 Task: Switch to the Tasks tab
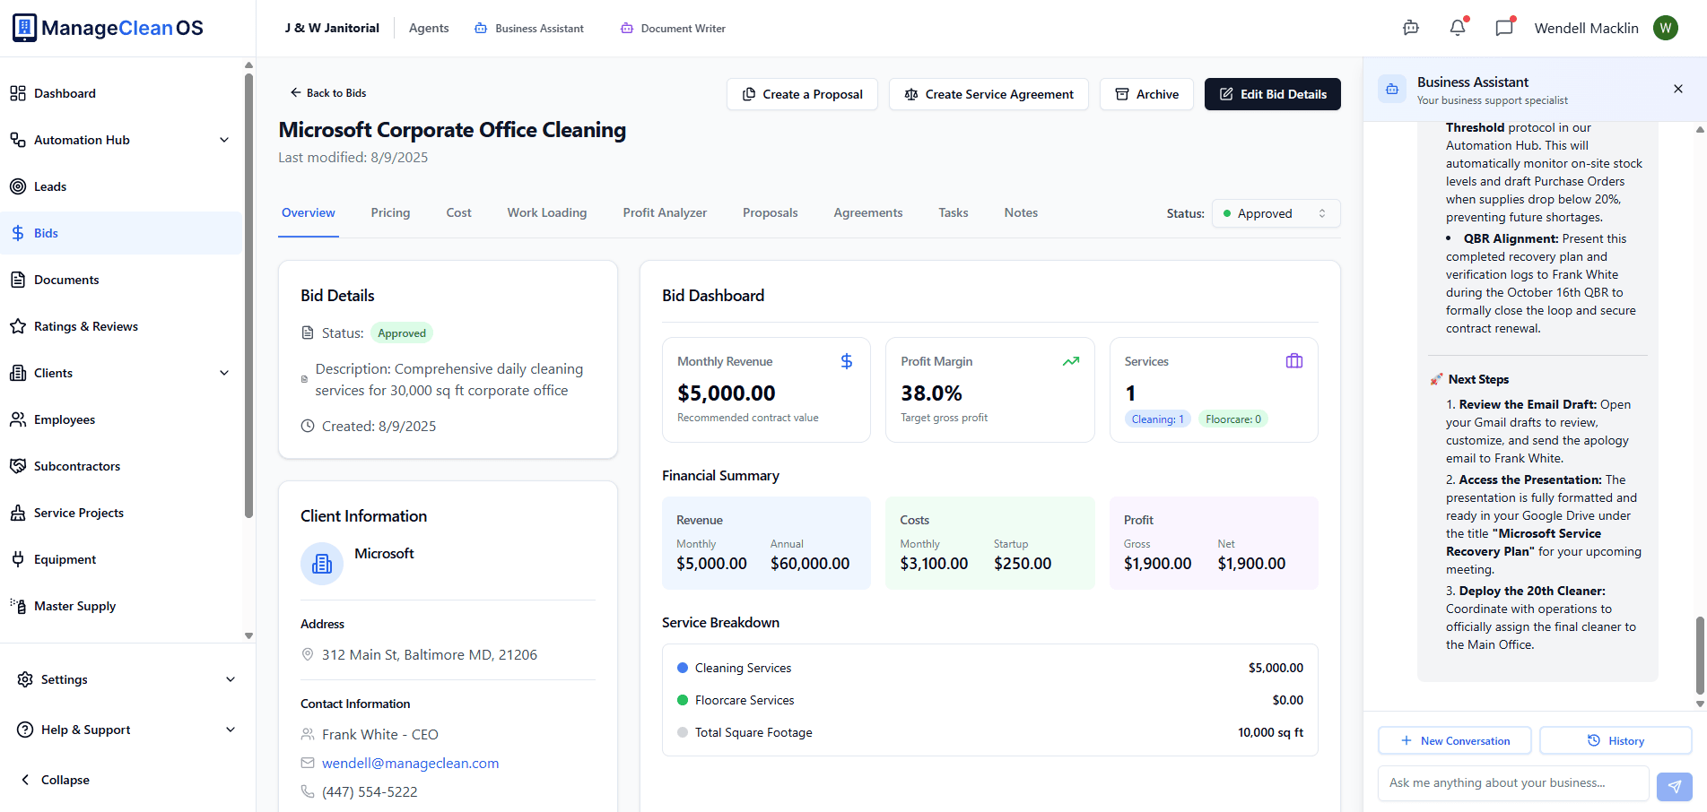coord(954,212)
